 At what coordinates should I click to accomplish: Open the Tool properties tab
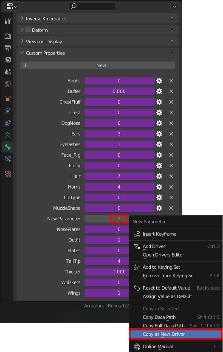(7, 21)
